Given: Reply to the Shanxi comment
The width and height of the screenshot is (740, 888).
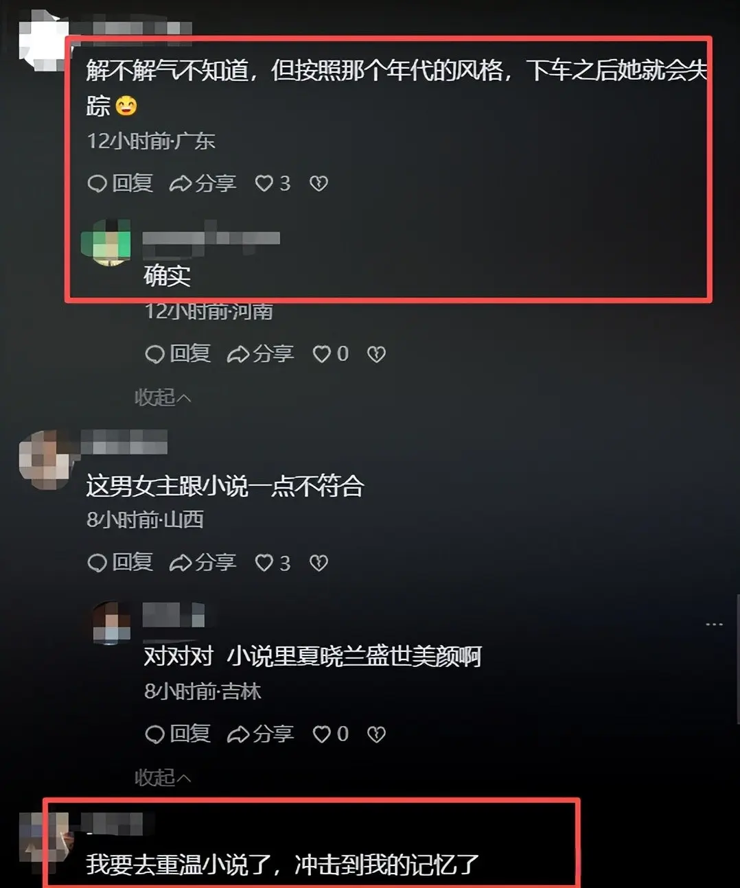Looking at the screenshot, I should click(x=120, y=563).
